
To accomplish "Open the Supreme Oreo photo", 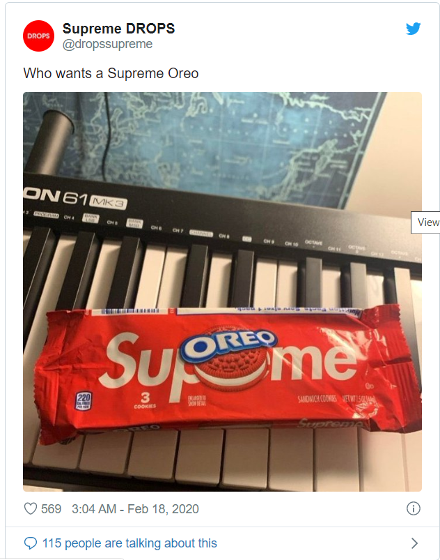I will point(223,292).
